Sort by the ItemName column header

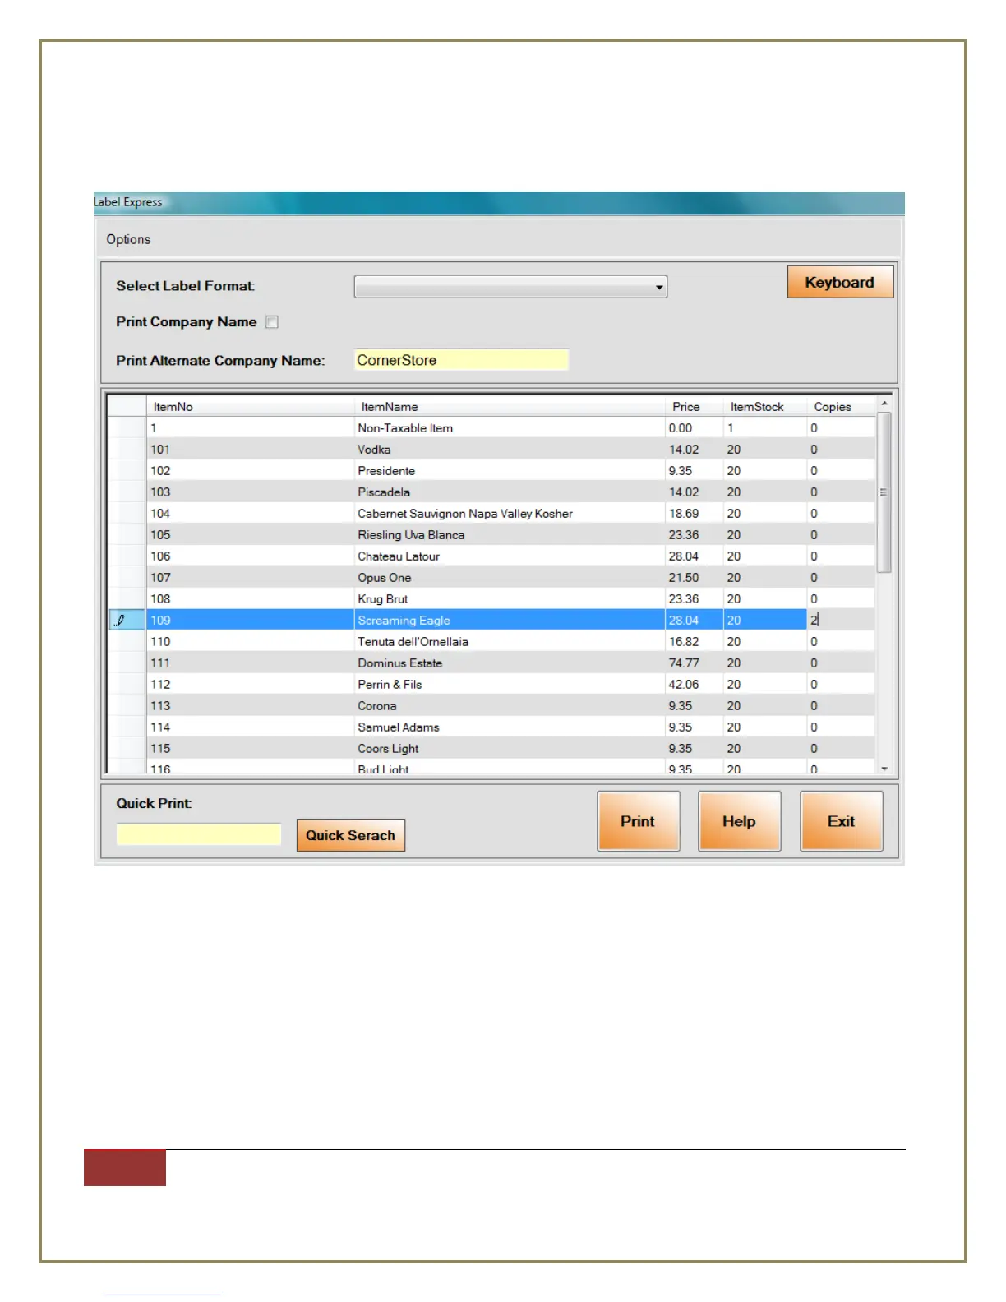pyautogui.click(x=510, y=407)
